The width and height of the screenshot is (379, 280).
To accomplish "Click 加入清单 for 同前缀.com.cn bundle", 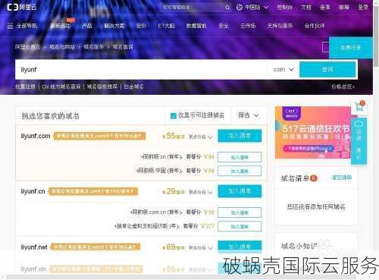I will [x=240, y=212].
